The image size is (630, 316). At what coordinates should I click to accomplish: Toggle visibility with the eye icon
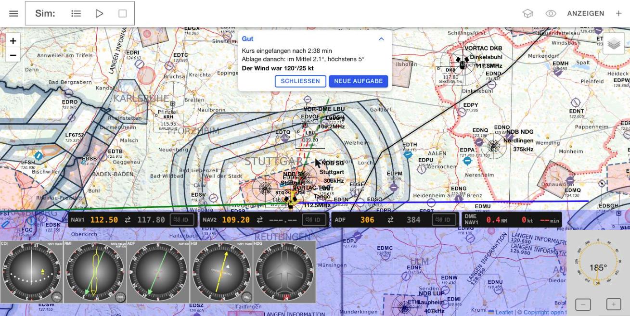pos(551,13)
